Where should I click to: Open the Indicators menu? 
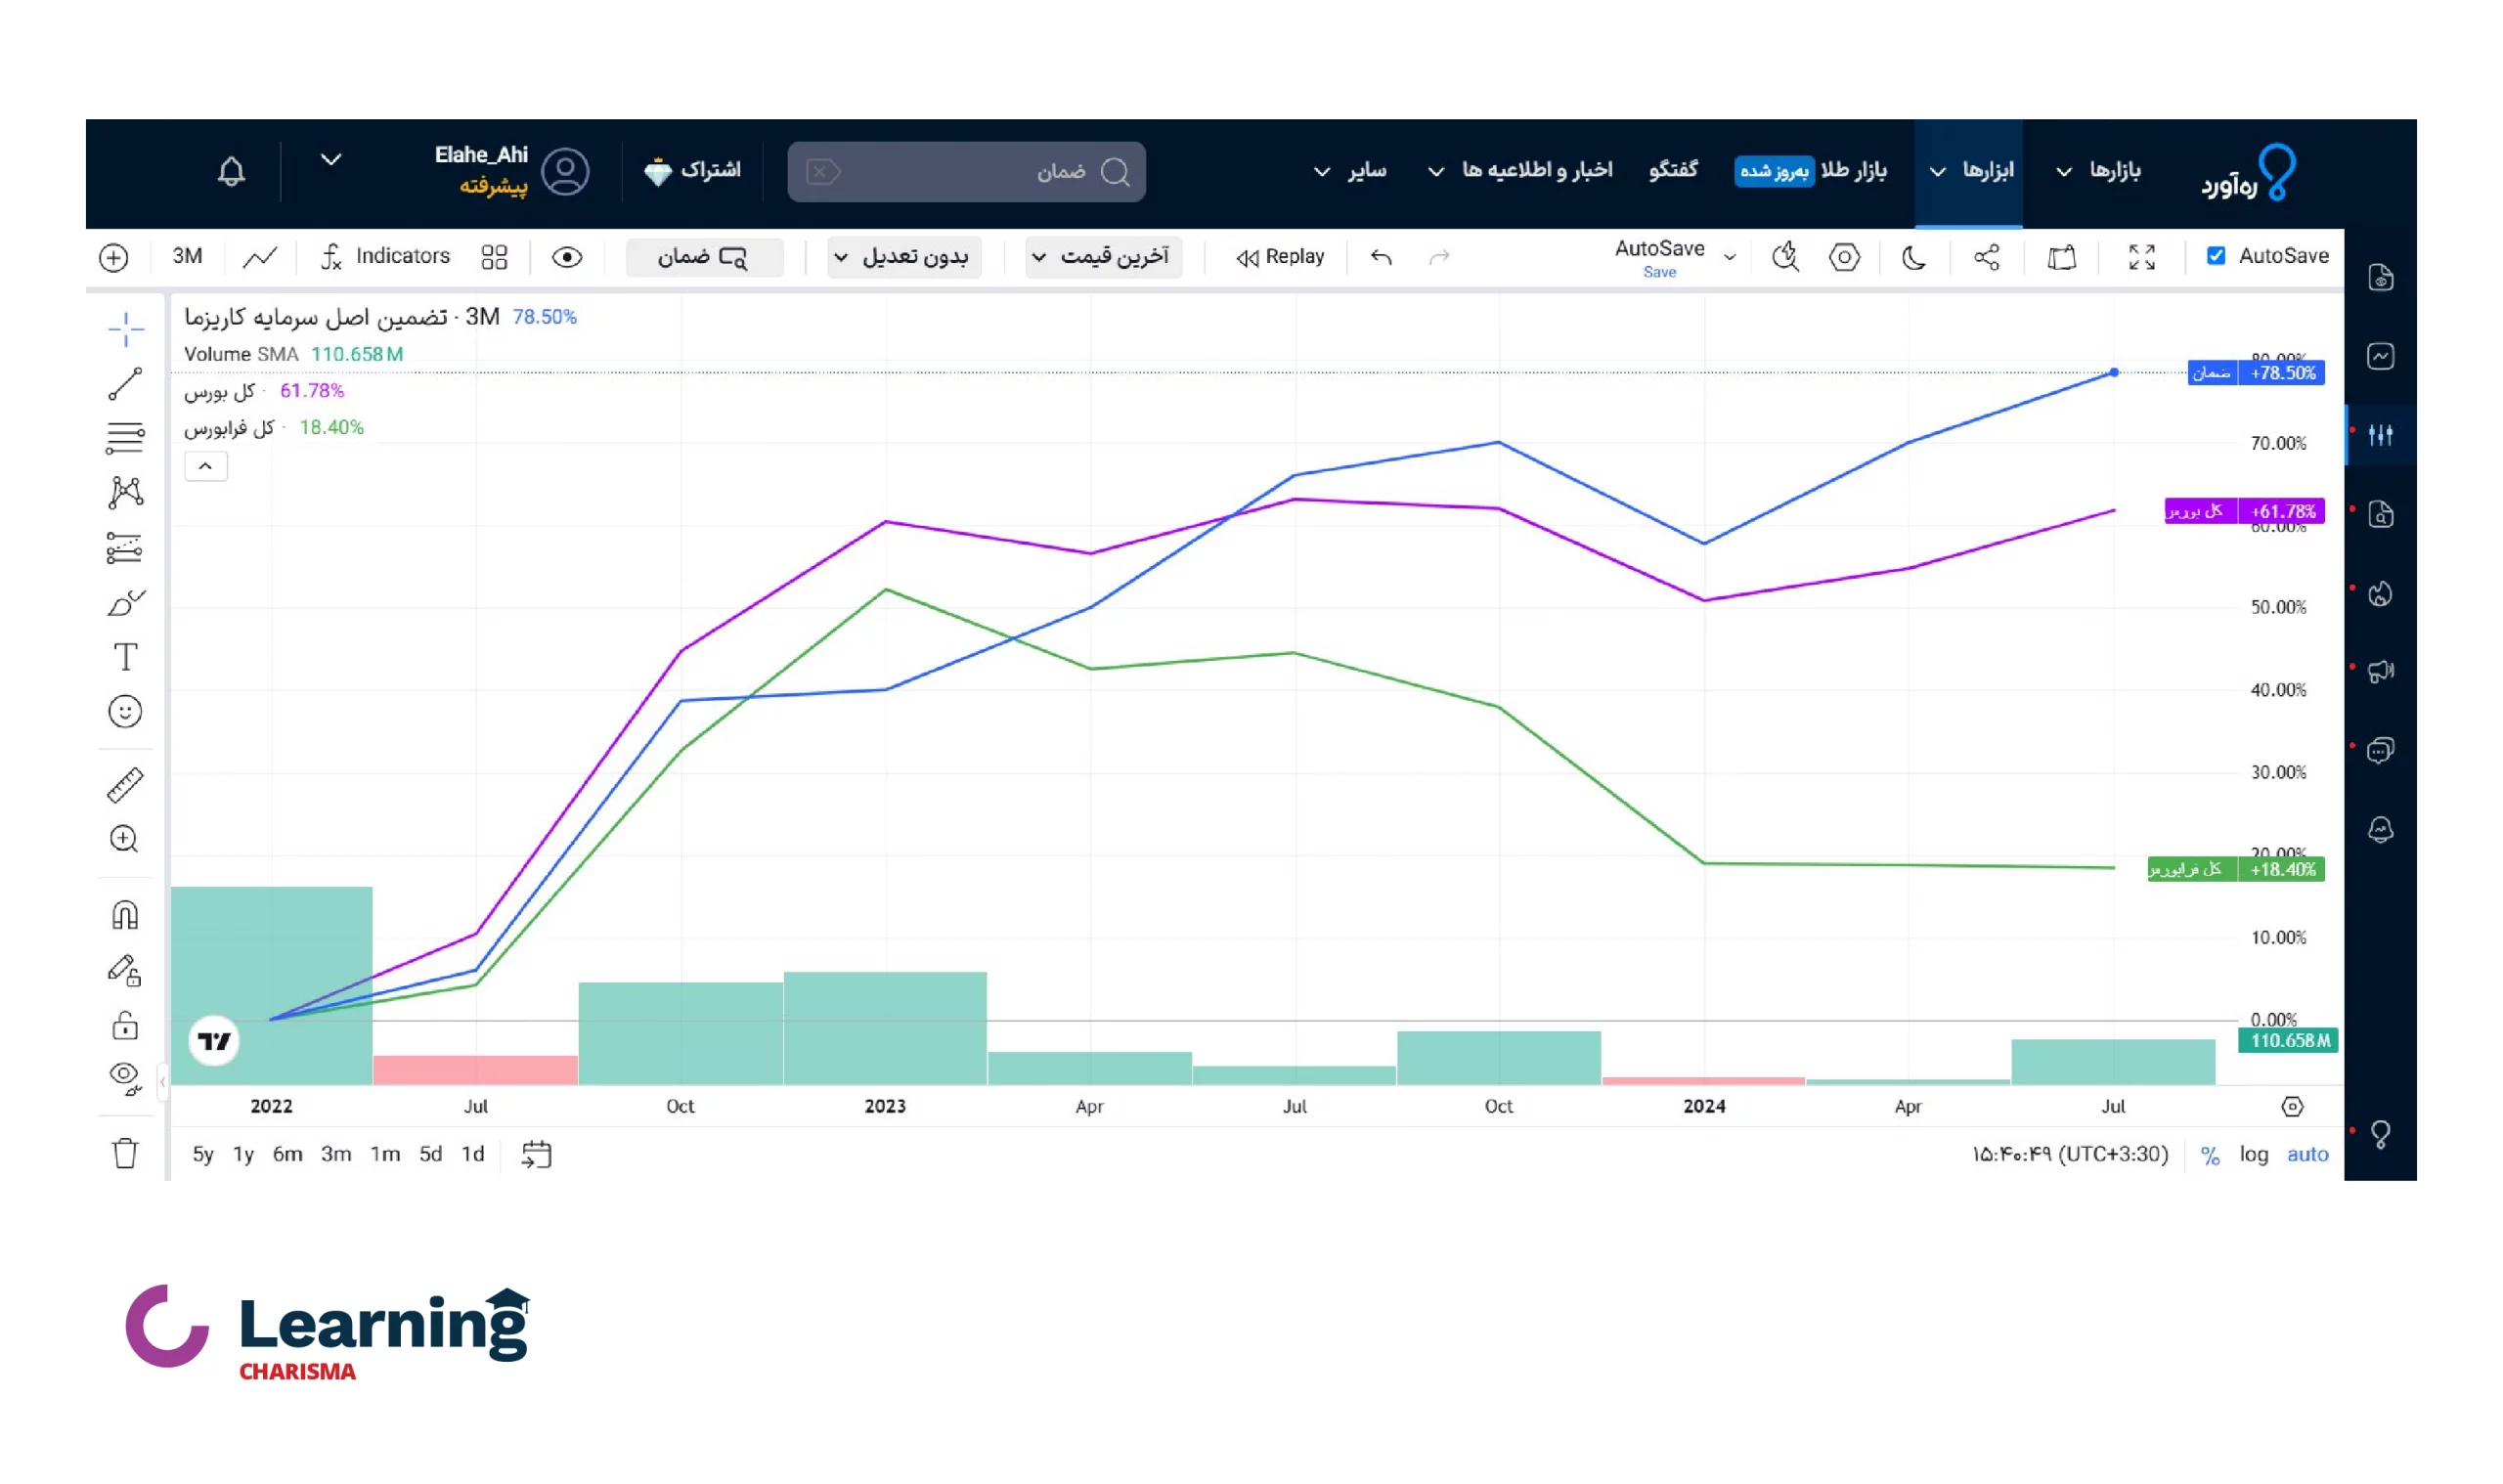point(386,257)
